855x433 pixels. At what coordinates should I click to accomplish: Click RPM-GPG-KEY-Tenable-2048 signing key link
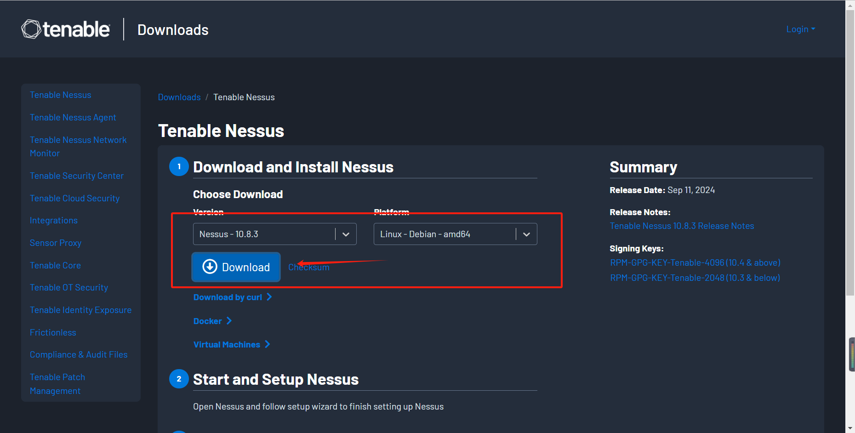pyautogui.click(x=695, y=278)
